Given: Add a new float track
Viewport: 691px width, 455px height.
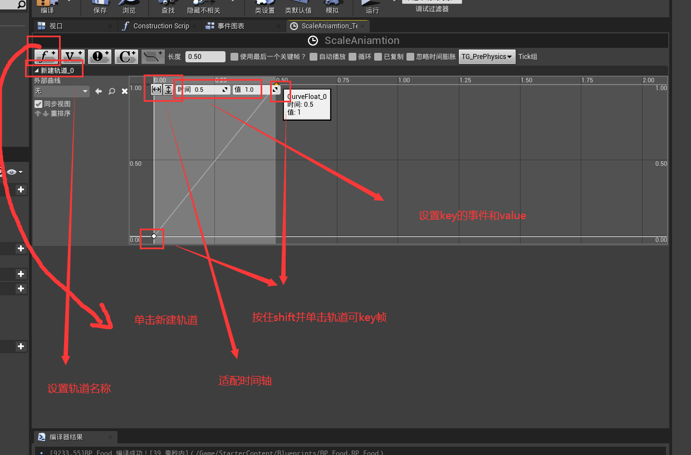Looking at the screenshot, I should 46,56.
